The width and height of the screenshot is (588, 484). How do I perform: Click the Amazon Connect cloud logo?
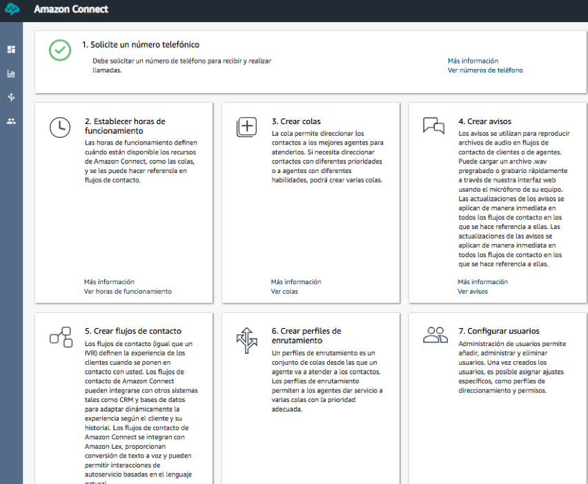(x=12, y=9)
